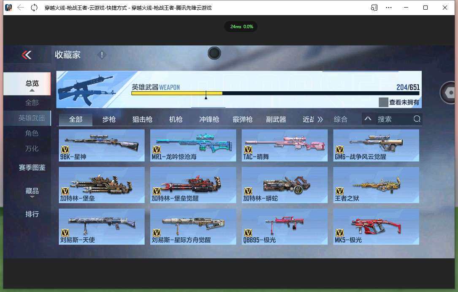Open the 加特林-堡垒觉醒 weapon card

point(193,185)
